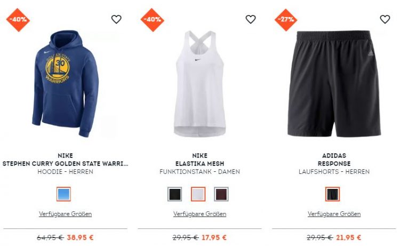Click the 21,95 € sale price
Image resolution: width=400 pixels, height=246 pixels.
[348, 237]
